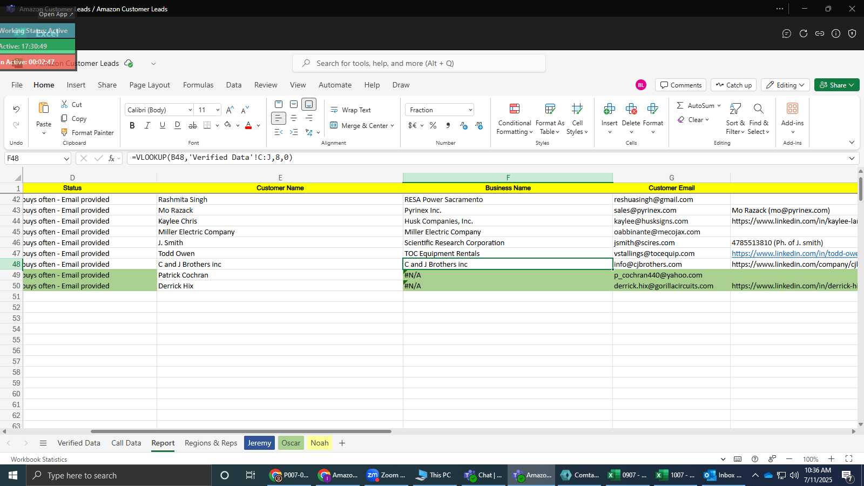This screenshot has width=864, height=486.
Task: Toggle Wrap Text for the cell
Action: pyautogui.click(x=350, y=110)
